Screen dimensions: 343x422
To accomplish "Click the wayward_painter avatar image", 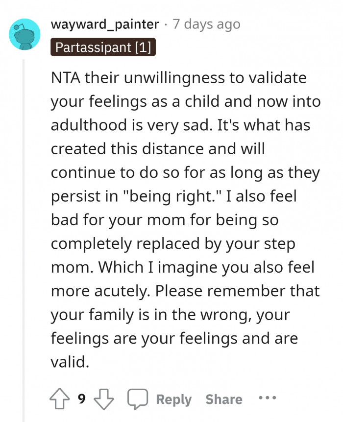I will 24,34.
